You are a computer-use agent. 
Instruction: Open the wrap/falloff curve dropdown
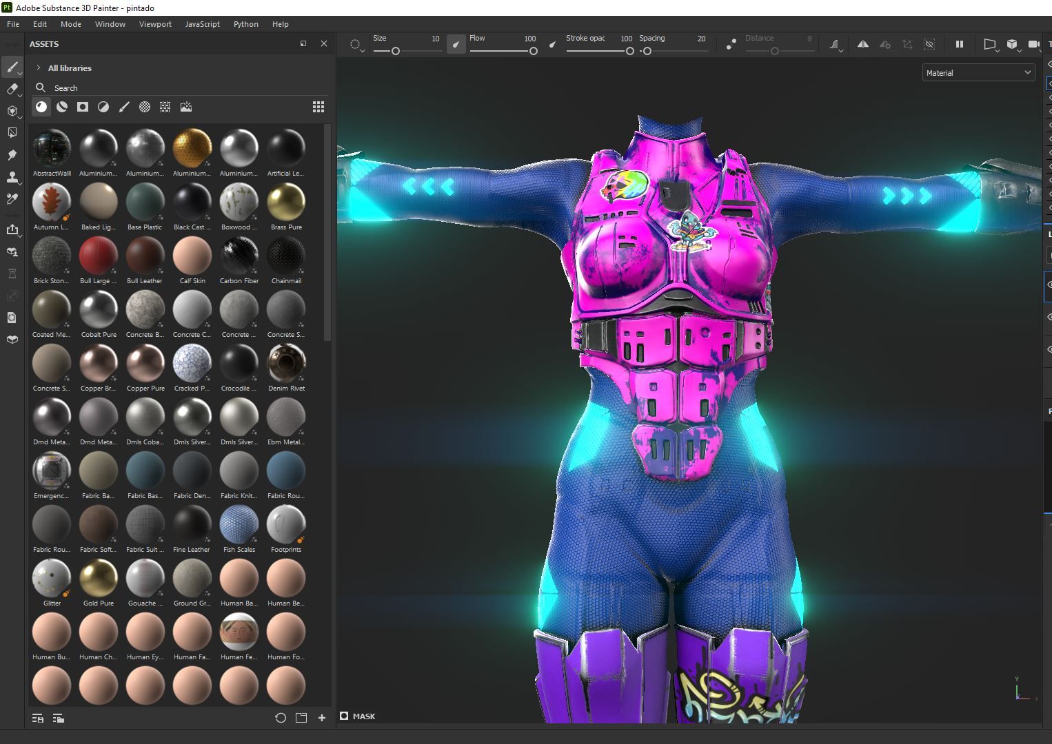tap(835, 45)
